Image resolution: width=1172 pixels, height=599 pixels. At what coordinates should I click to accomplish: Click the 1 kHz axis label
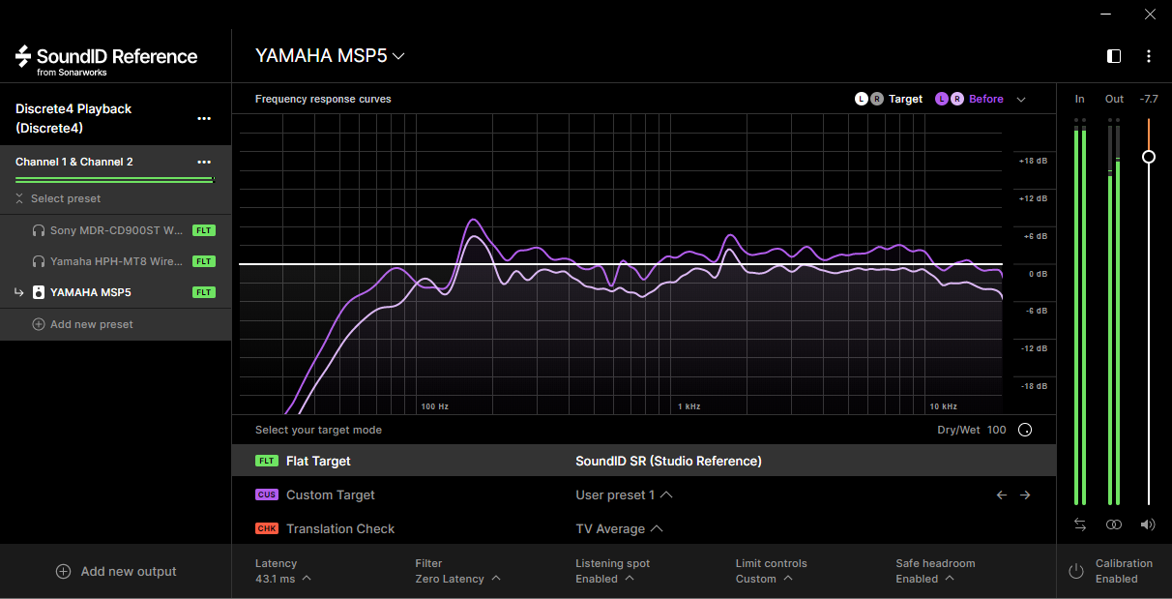pyautogui.click(x=689, y=406)
